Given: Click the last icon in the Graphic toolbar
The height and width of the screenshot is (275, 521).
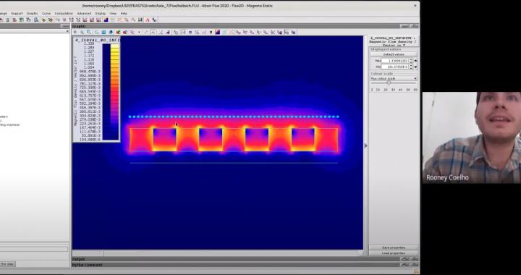Looking at the screenshot, I should pyautogui.click(x=293, y=33).
